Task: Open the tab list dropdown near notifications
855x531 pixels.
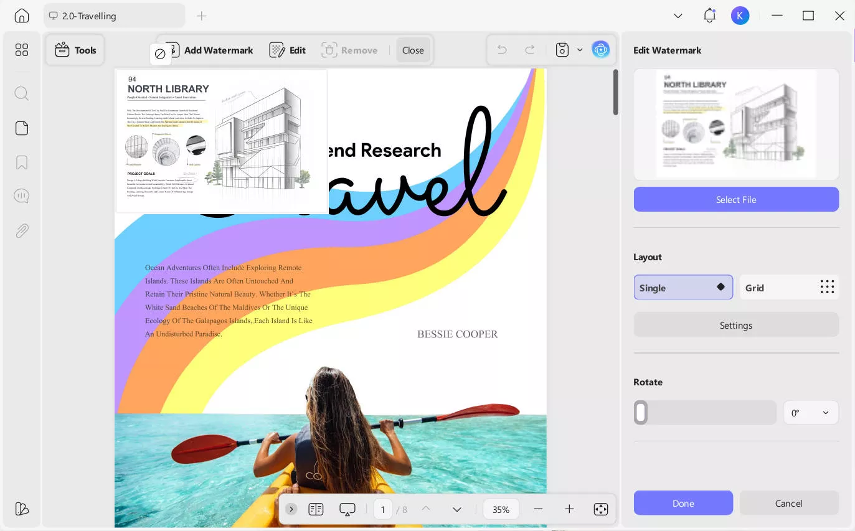Action: pos(678,16)
